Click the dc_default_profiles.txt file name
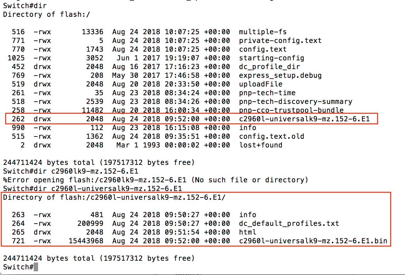This screenshot has height=275, width=405. pos(289,223)
